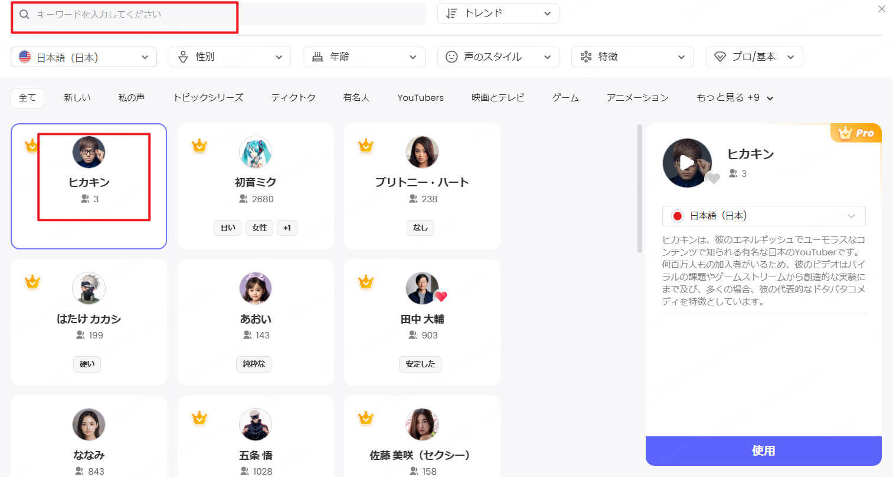Open the 私の声 tab

pyautogui.click(x=132, y=98)
